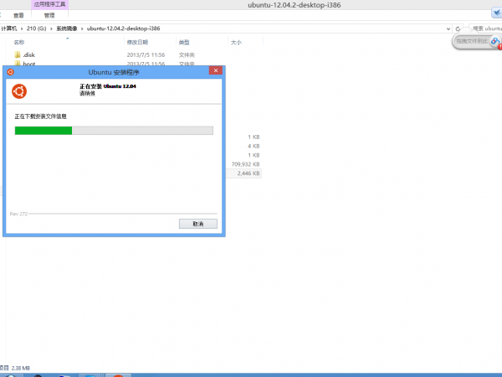Screen dimensions: 502x377
Task: Click the small Ubuntu icon in installer title bar
Action: [x=10, y=73]
